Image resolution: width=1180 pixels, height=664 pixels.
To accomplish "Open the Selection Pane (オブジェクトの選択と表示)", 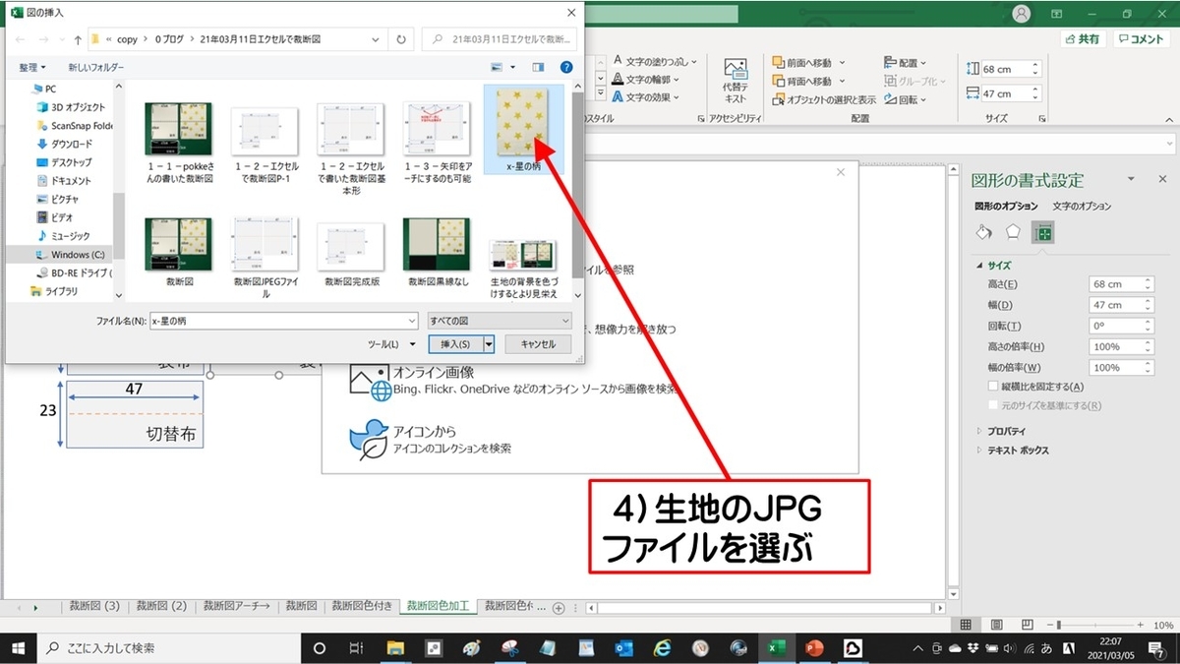I will pyautogui.click(x=824, y=100).
